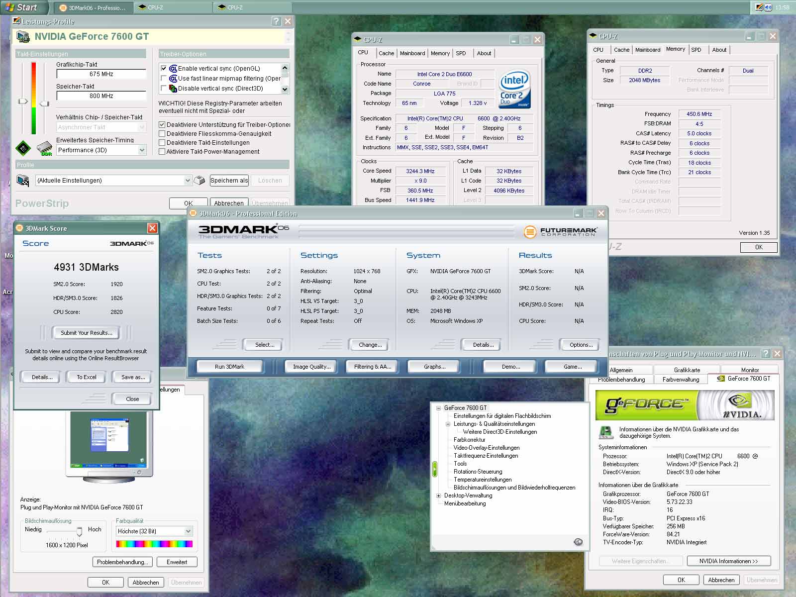796x597 pixels.
Task: Click the title icon of the CPU-Z processor window
Action: (x=357, y=39)
